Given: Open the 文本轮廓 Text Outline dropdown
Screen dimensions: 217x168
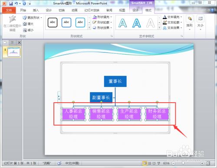Looking at the screenshot, I should pos(172,22).
